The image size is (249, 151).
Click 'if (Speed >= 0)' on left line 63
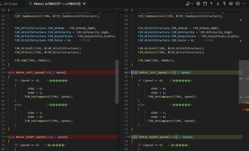point(27,80)
